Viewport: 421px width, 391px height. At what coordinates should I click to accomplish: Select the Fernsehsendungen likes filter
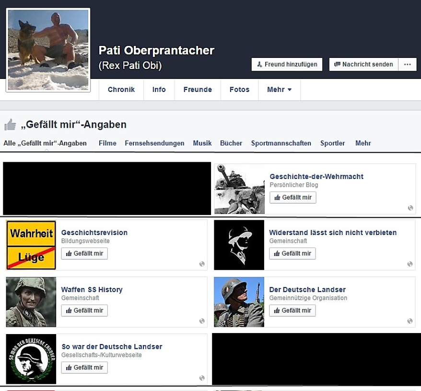(x=154, y=144)
